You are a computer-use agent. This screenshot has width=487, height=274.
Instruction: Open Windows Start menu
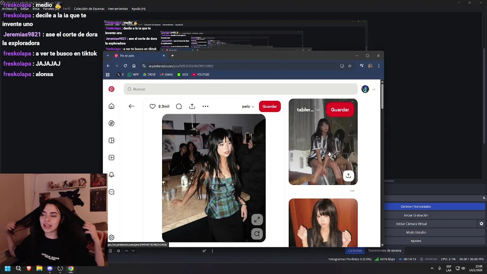click(x=8, y=269)
